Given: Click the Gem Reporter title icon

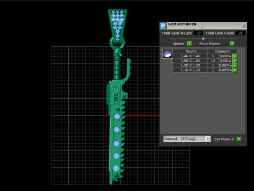Looking at the screenshot, I should 163,25.
